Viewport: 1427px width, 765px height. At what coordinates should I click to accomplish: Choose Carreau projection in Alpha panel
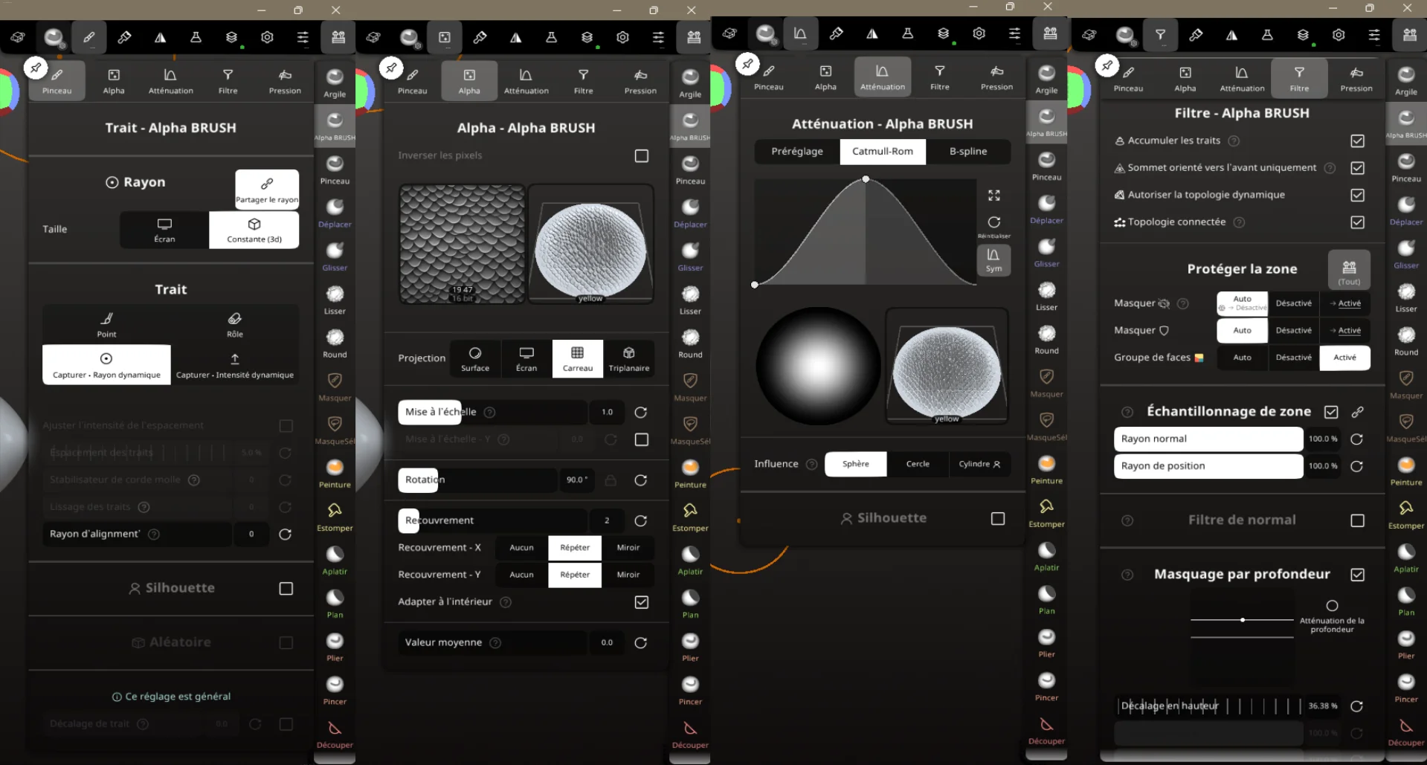tap(578, 358)
